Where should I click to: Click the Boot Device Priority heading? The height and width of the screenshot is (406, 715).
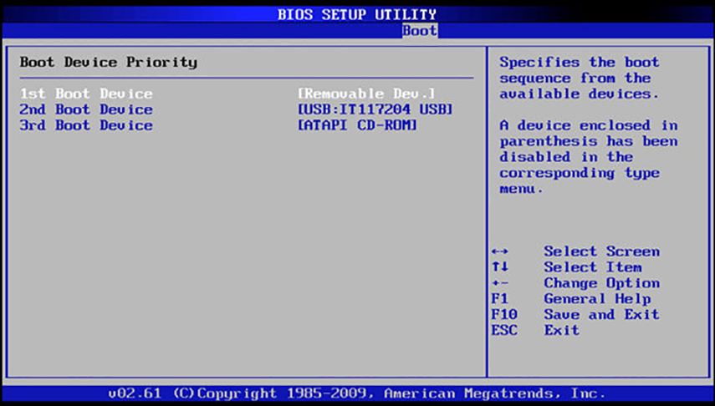point(109,62)
